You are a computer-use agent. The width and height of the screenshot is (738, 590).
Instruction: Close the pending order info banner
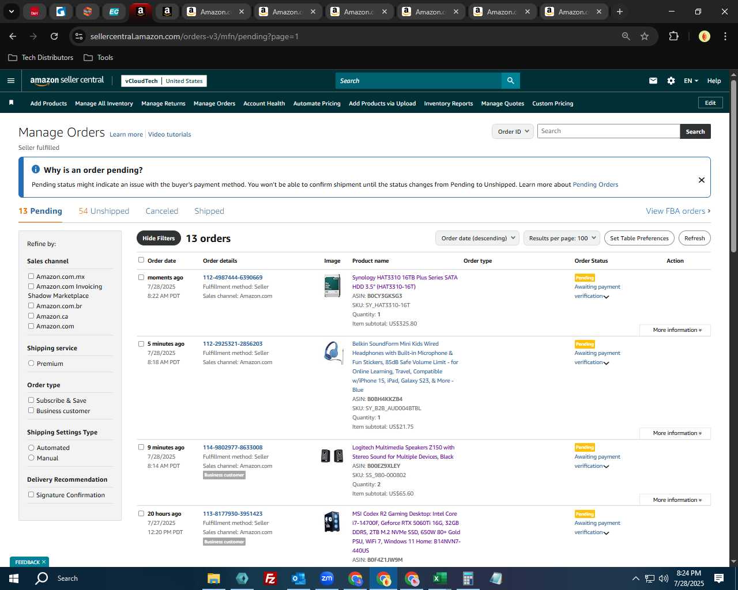pos(702,180)
